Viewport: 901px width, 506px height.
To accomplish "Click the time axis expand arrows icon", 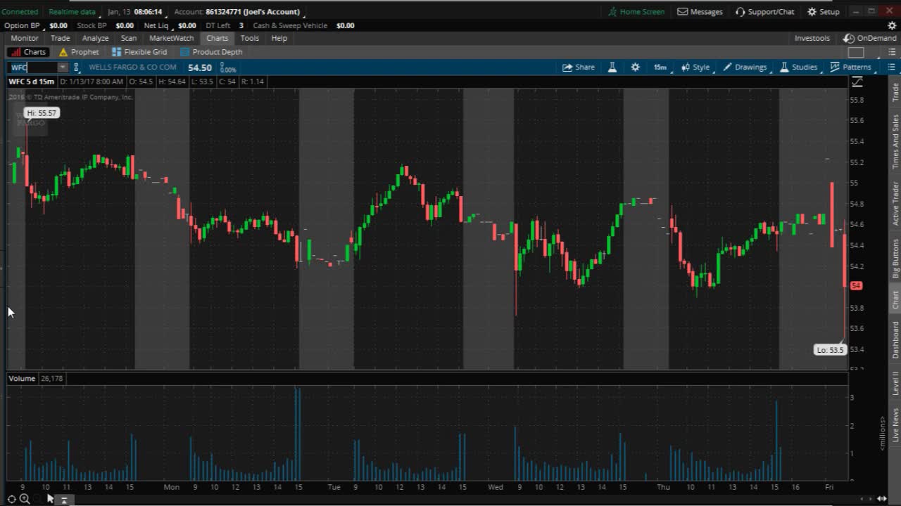I will point(882,499).
